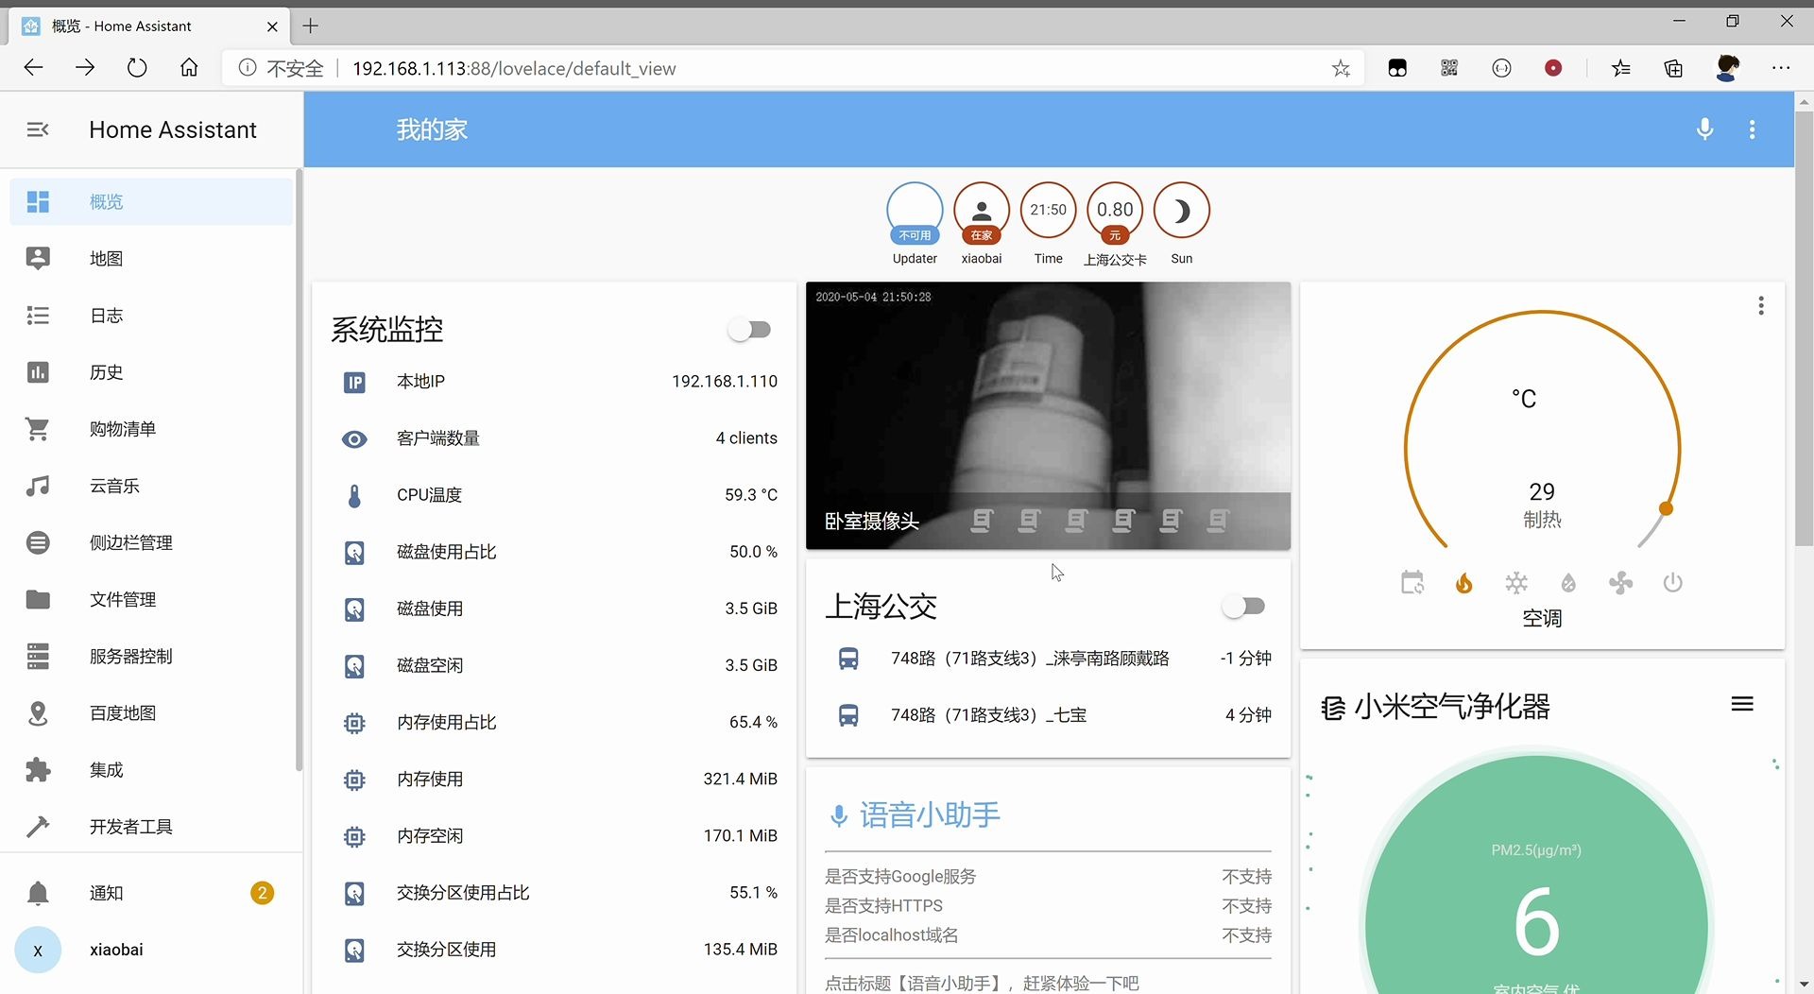This screenshot has width=1814, height=994.
Task: Click the page vertical scrollbar
Action: click(x=1804, y=328)
